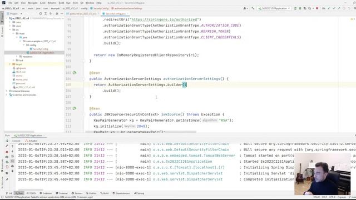Viewport: 356px width, 200px height.
Task: Clear all console output trash icon
Action: [x=12, y=171]
